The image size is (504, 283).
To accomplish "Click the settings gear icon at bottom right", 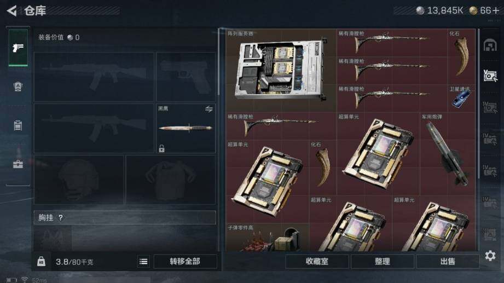I will point(490,256).
